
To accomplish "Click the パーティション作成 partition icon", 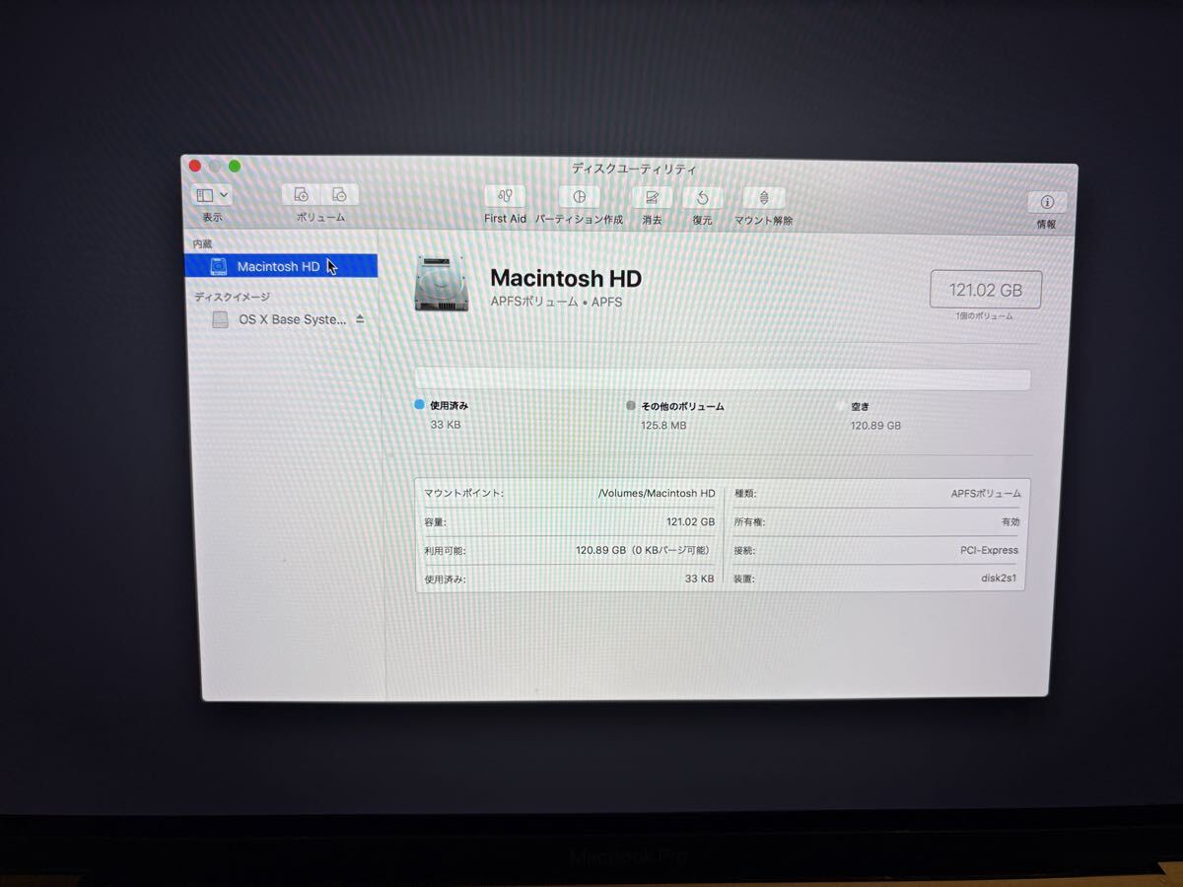I will tap(579, 197).
